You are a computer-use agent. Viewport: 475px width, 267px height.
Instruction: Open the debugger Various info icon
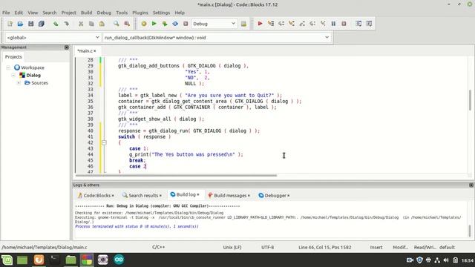pyautogui.click(x=369, y=24)
